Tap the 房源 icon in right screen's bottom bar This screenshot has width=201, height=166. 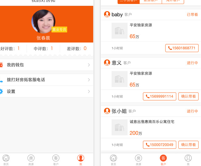(x=138, y=159)
